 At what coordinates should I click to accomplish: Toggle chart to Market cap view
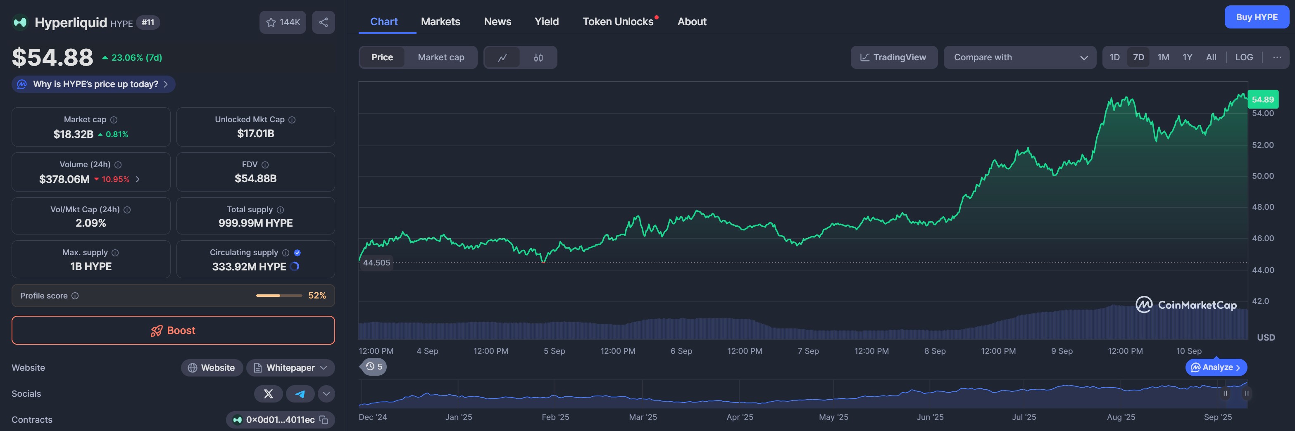pyautogui.click(x=440, y=57)
